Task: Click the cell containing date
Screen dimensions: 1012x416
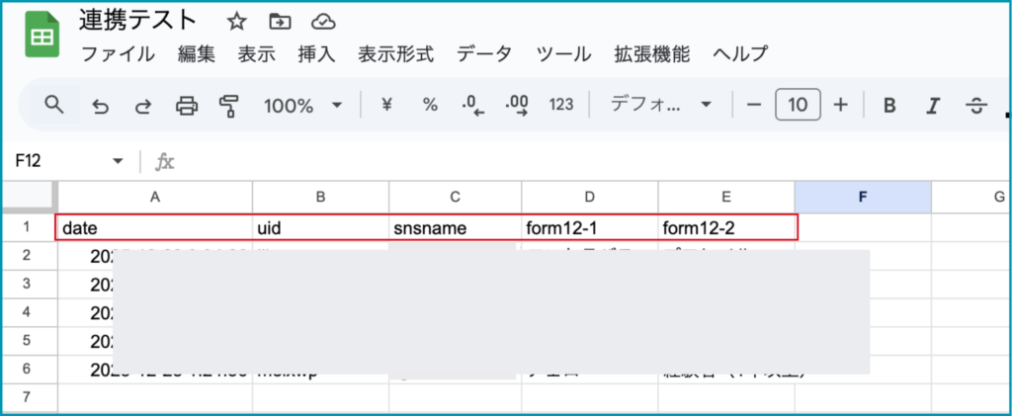Action: [155, 227]
